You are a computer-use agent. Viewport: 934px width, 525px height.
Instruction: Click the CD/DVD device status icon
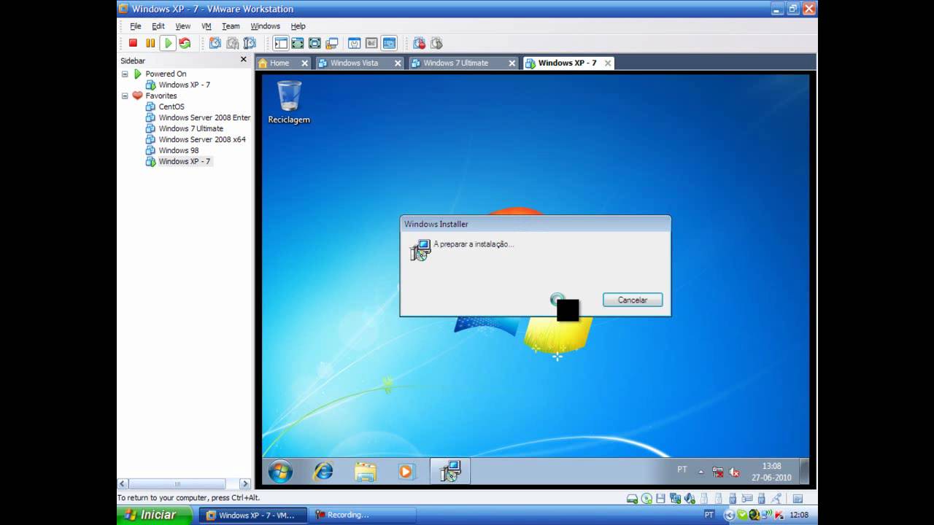coord(647,499)
